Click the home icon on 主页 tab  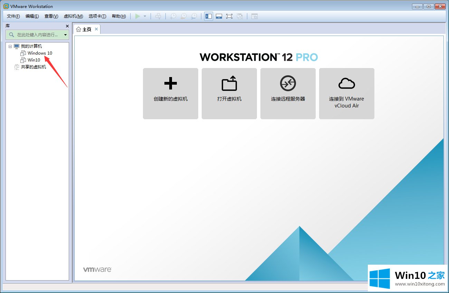tap(78, 29)
